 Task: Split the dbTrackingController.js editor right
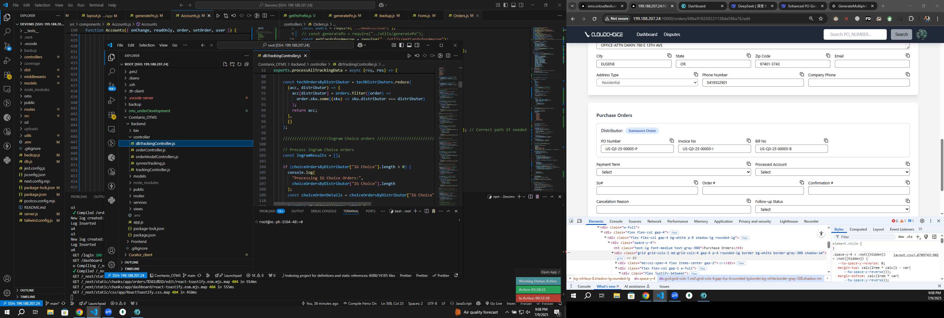(448, 56)
